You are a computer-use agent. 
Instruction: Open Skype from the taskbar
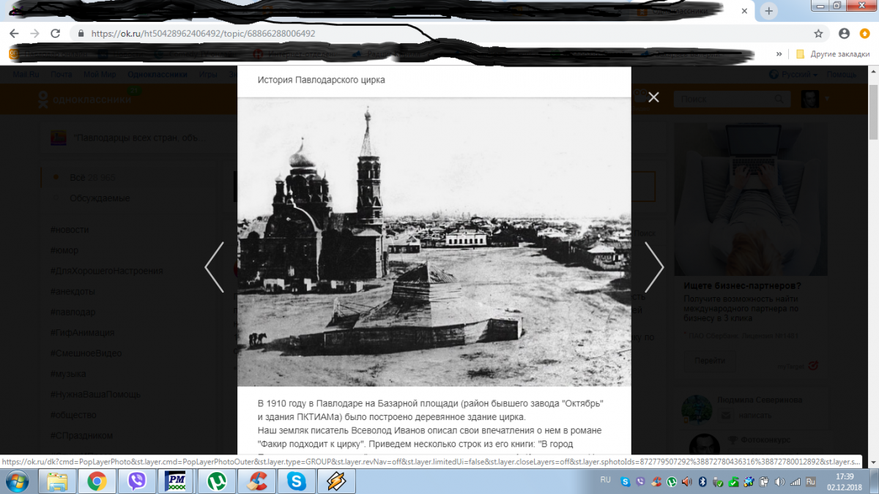(x=296, y=481)
